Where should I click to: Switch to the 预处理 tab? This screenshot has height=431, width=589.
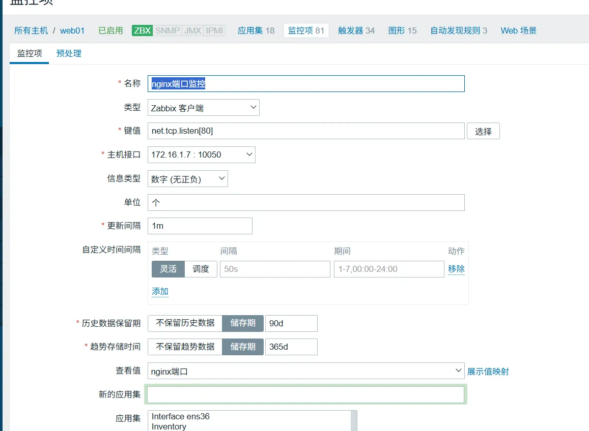coord(69,53)
